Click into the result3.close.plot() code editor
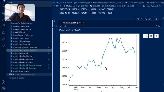The image size is (164, 92). [x=110, y=23]
